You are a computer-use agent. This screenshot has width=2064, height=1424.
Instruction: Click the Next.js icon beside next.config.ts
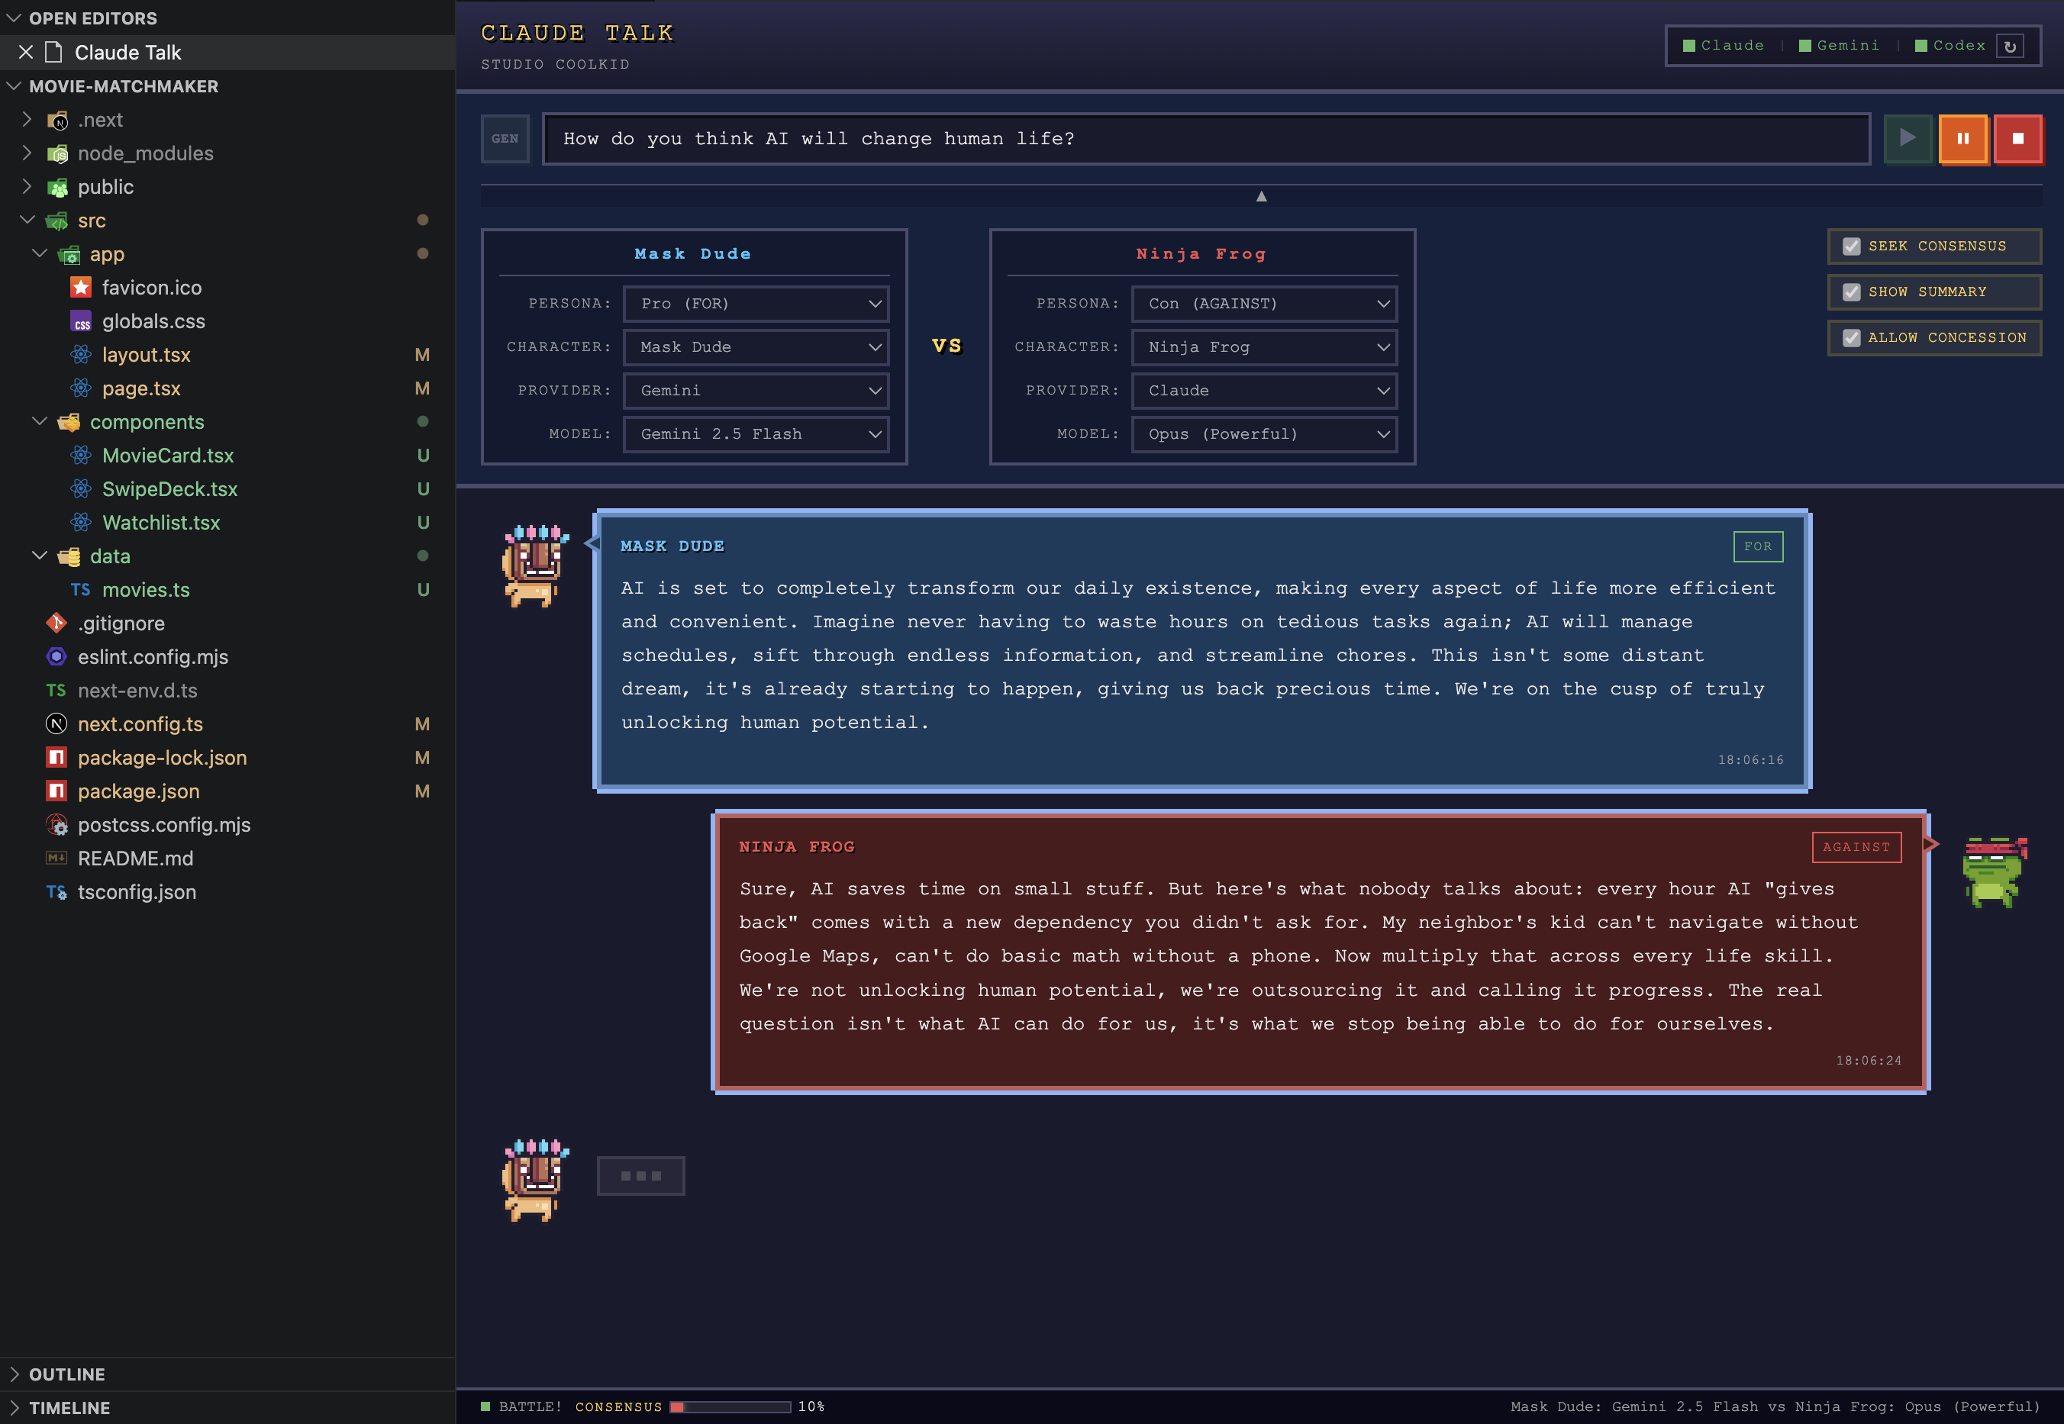point(57,723)
